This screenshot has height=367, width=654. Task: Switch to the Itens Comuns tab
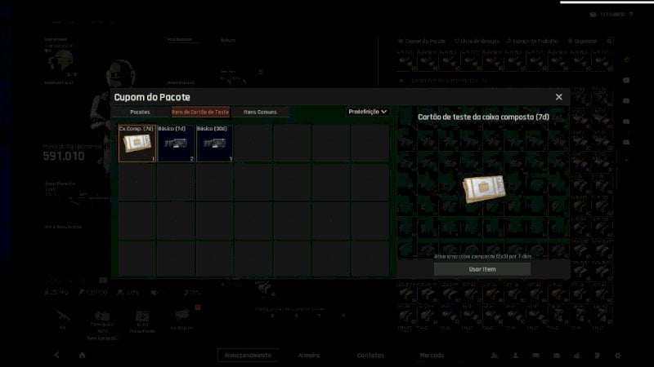(x=260, y=112)
